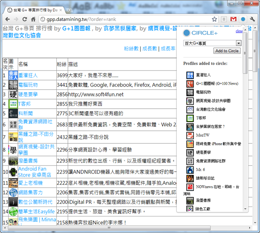Open the Gmail extension icon

233,19
